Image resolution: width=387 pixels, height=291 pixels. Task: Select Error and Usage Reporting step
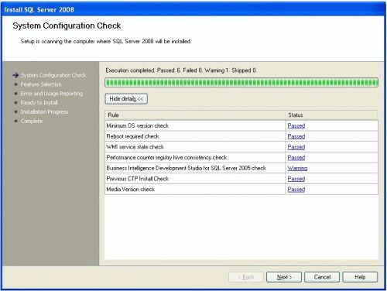click(52, 94)
